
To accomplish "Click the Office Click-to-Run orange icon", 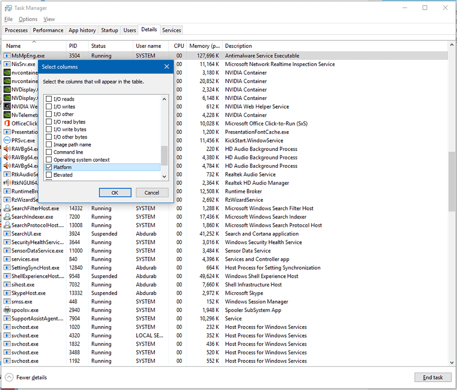I will [x=7, y=124].
